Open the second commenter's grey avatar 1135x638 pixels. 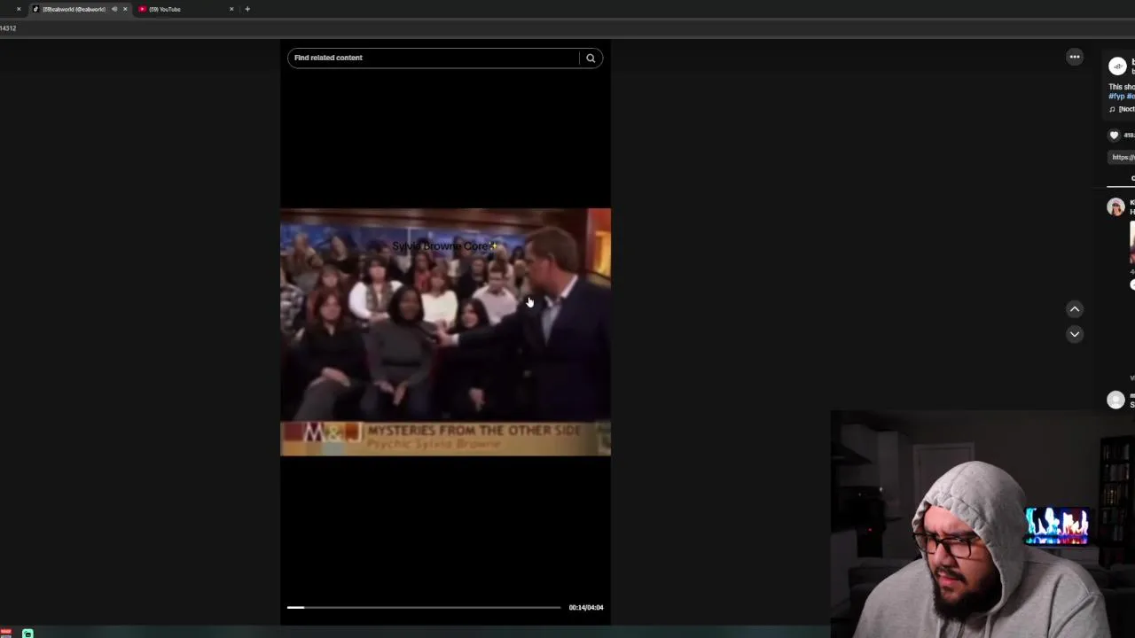(1115, 400)
